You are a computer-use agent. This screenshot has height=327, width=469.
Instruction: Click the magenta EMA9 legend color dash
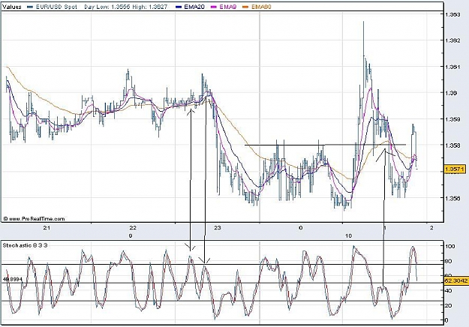click(214, 7)
